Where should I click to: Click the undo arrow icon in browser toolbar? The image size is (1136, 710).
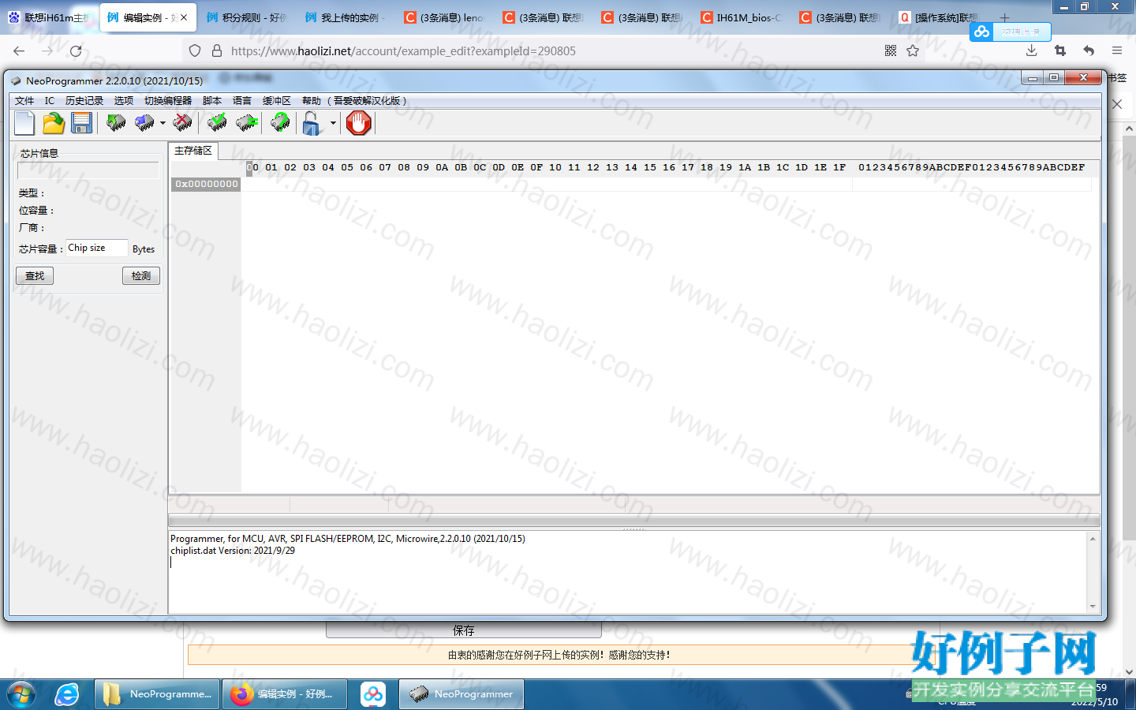point(1089,50)
